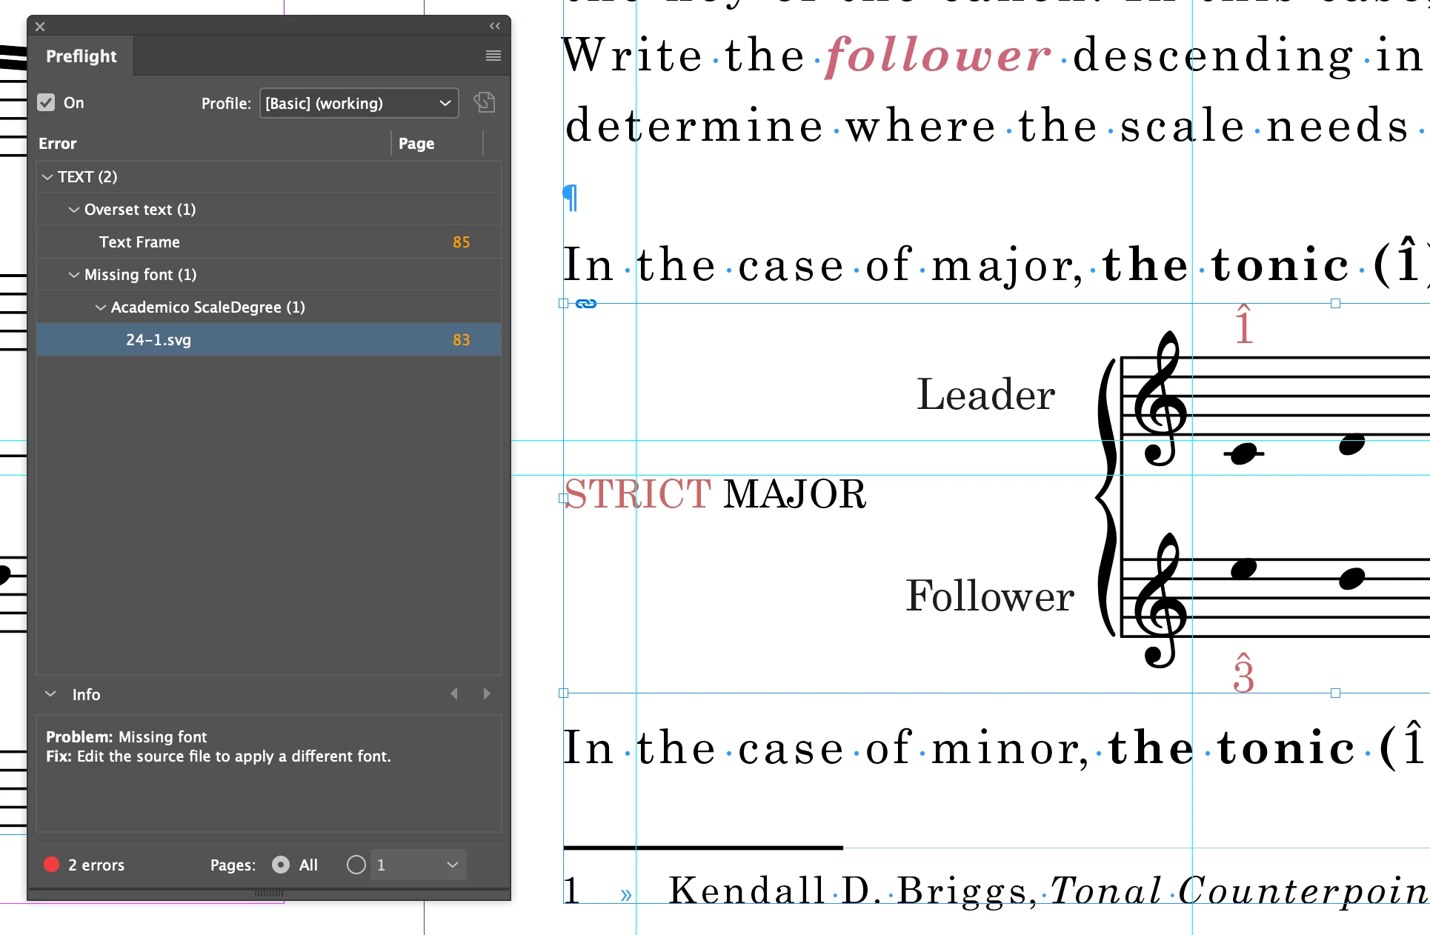The image size is (1430, 935).
Task: Open the Profile dropdown
Action: tap(359, 103)
